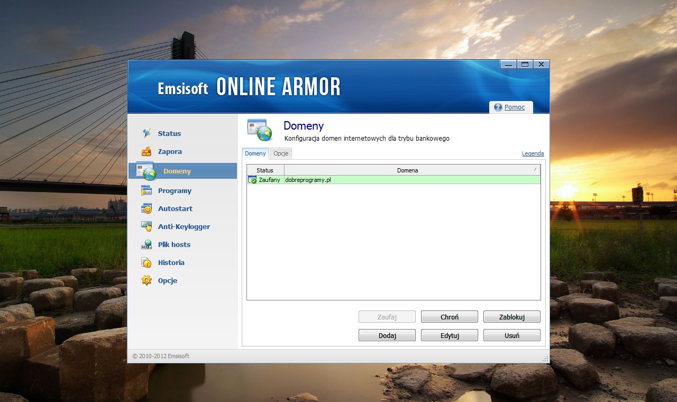Open the Historia section
Screen dimensions: 677x402
[x=171, y=262]
